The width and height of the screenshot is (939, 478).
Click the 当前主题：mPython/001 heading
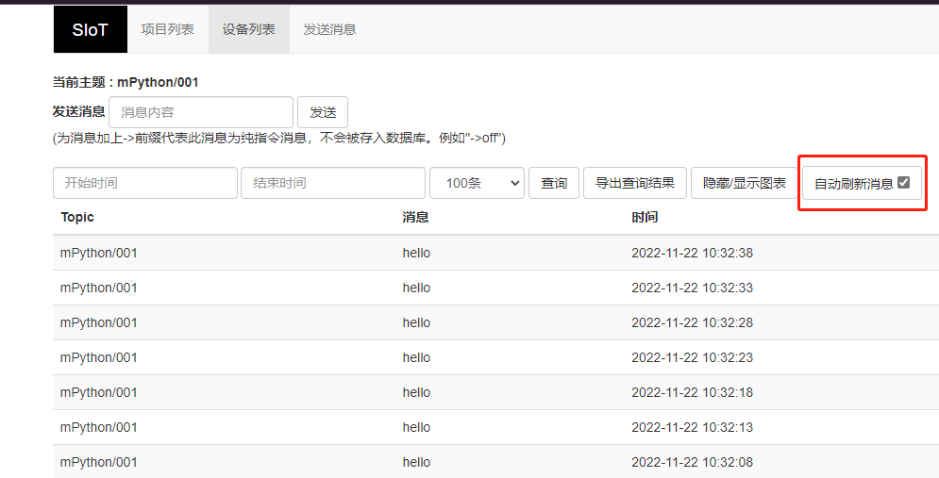[126, 83]
